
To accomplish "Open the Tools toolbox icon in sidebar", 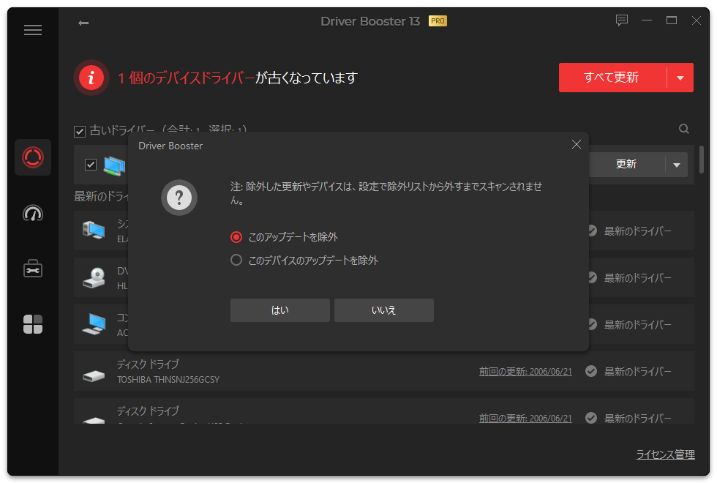I will pyautogui.click(x=33, y=269).
